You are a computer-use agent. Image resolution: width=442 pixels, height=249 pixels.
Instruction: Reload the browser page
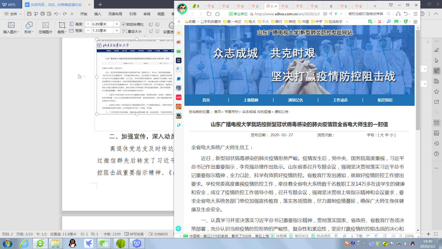tap(209, 14)
